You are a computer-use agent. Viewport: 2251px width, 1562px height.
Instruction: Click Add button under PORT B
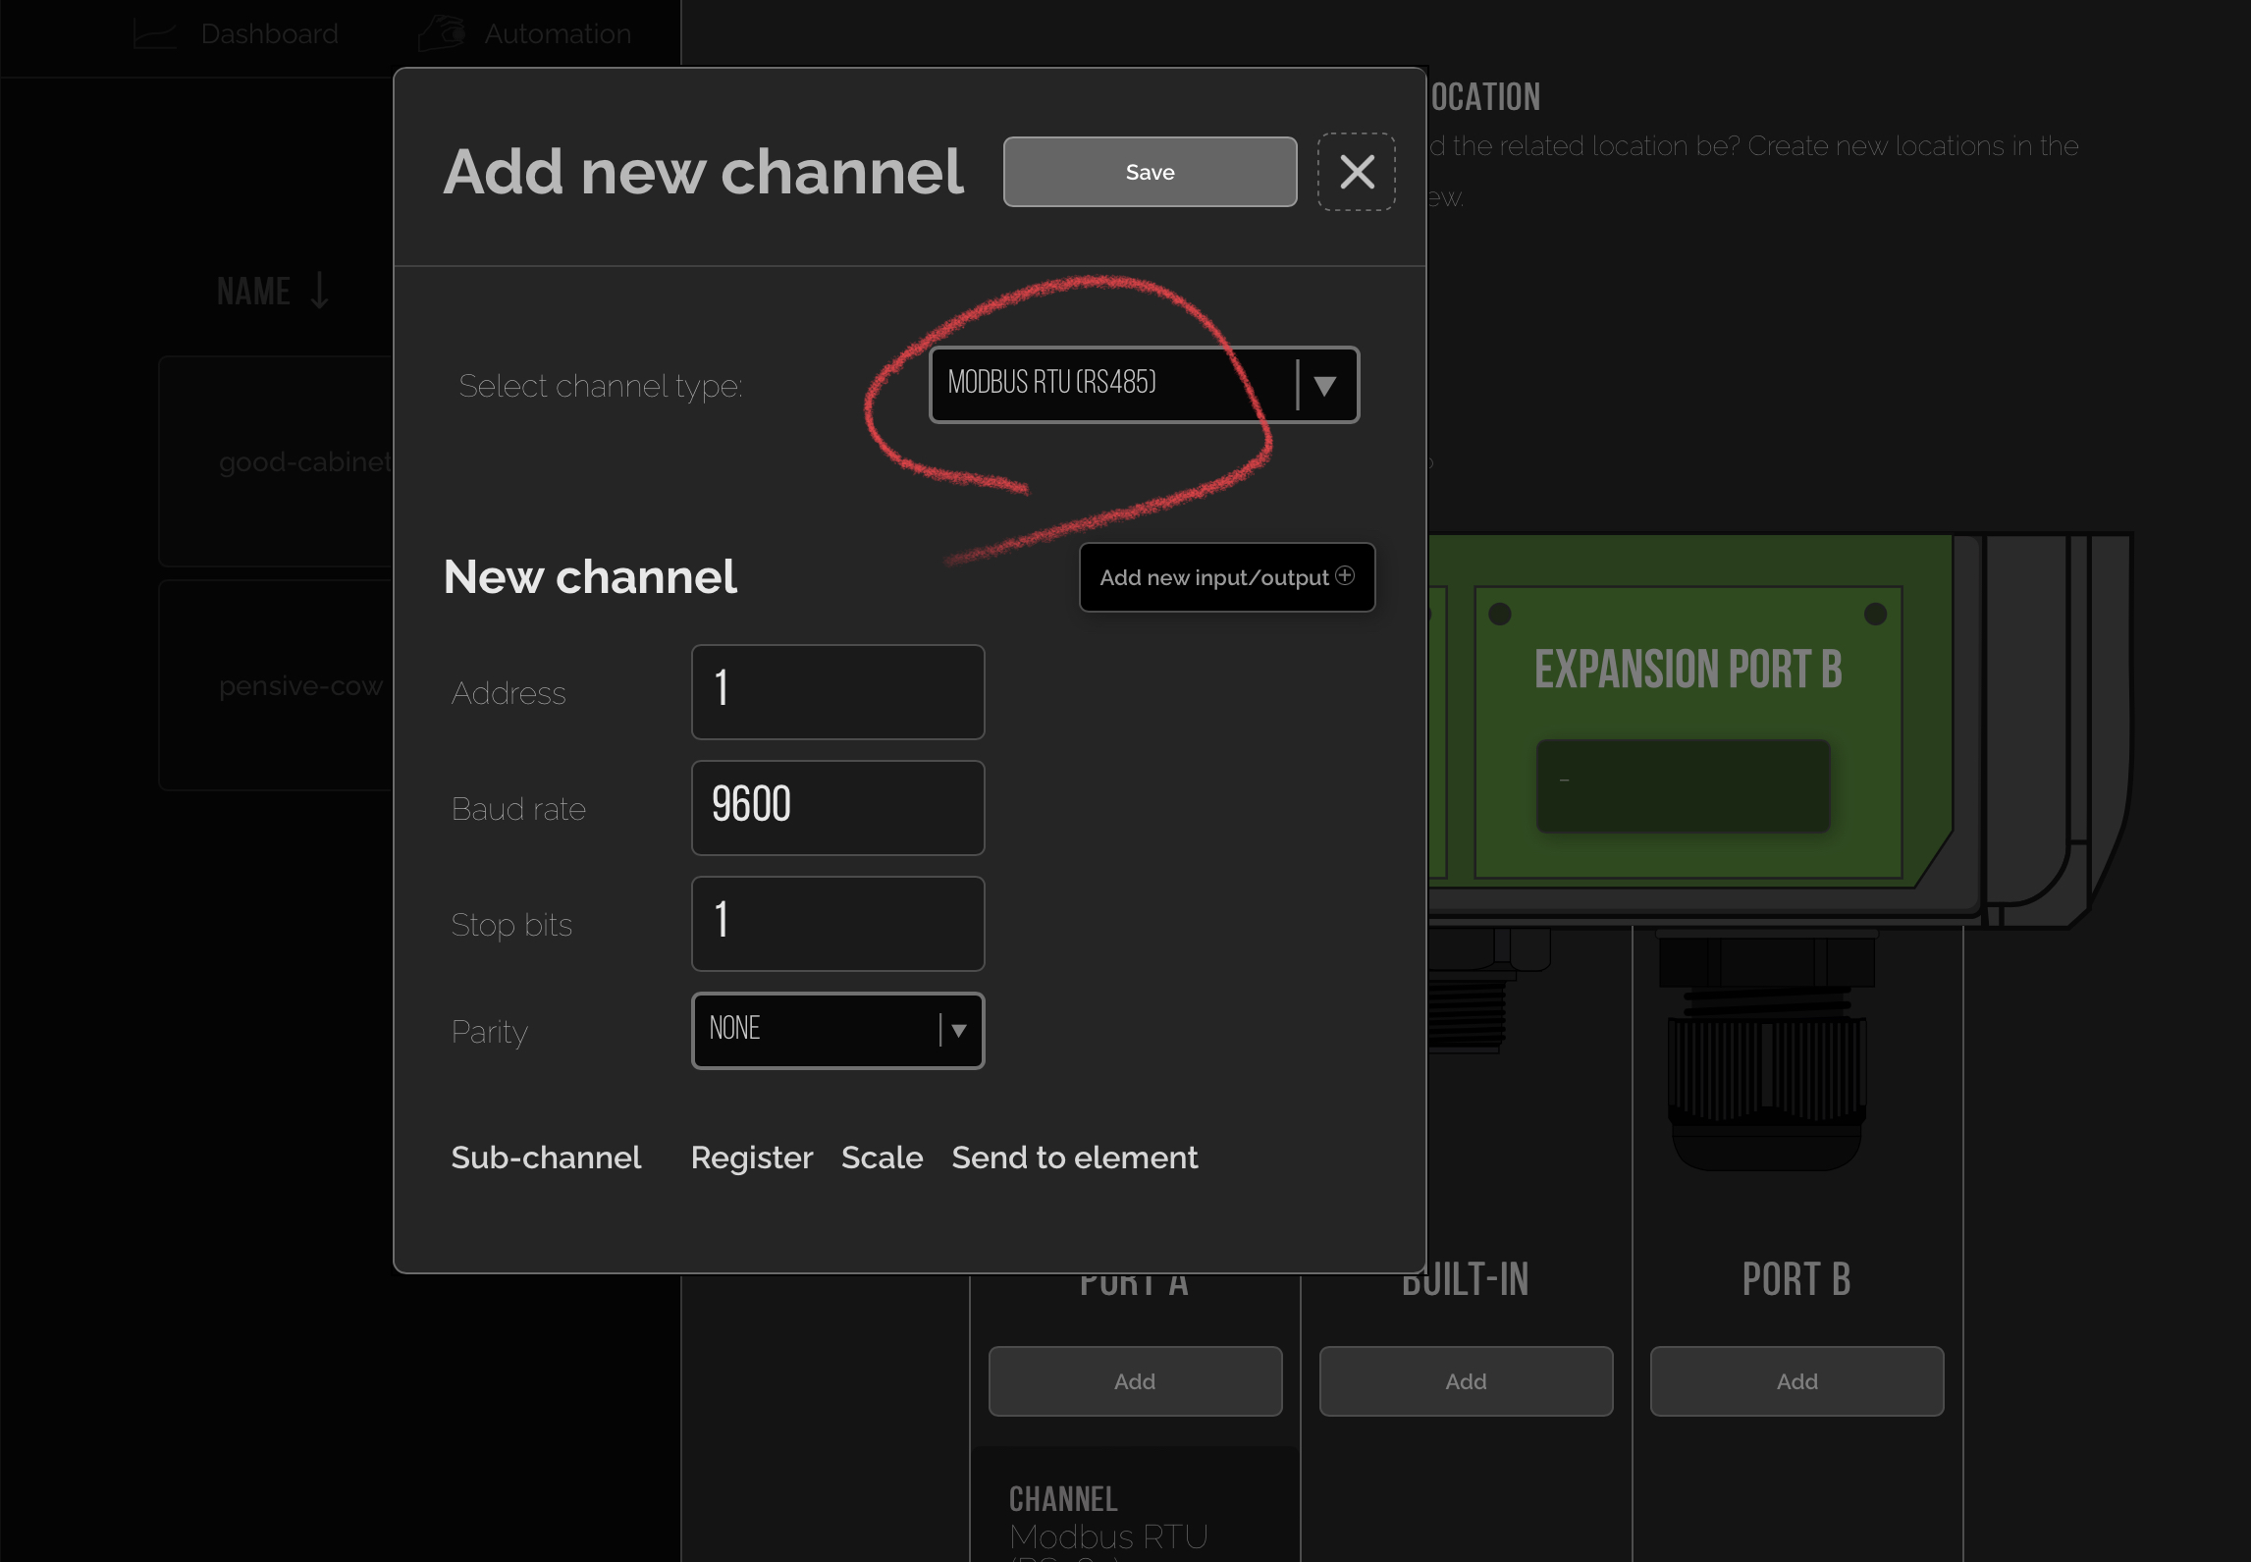[1795, 1380]
